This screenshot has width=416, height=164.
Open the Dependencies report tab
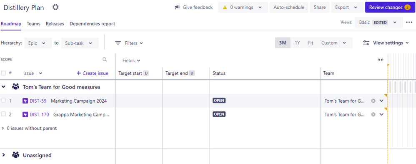click(x=92, y=24)
